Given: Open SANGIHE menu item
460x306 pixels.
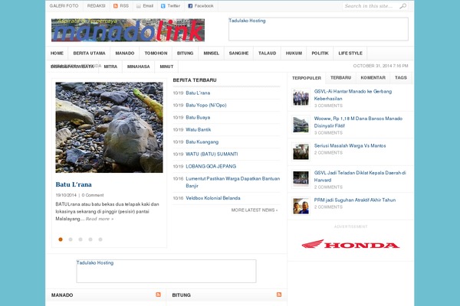Looking at the screenshot, I should (x=238, y=54).
